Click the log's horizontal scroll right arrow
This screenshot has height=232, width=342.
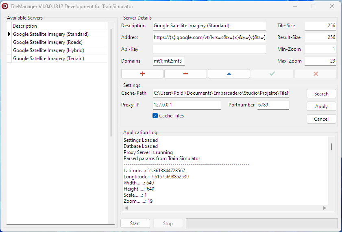325,208
